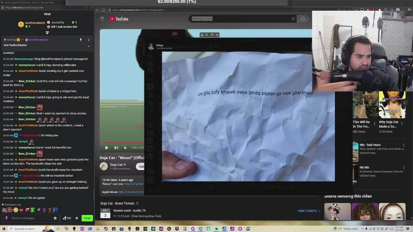Mute the YouTube player volume
413x232 pixels.
[x=125, y=148]
